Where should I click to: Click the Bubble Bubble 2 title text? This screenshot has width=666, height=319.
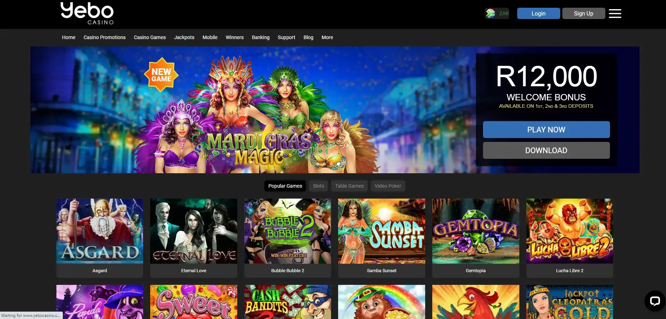click(288, 270)
